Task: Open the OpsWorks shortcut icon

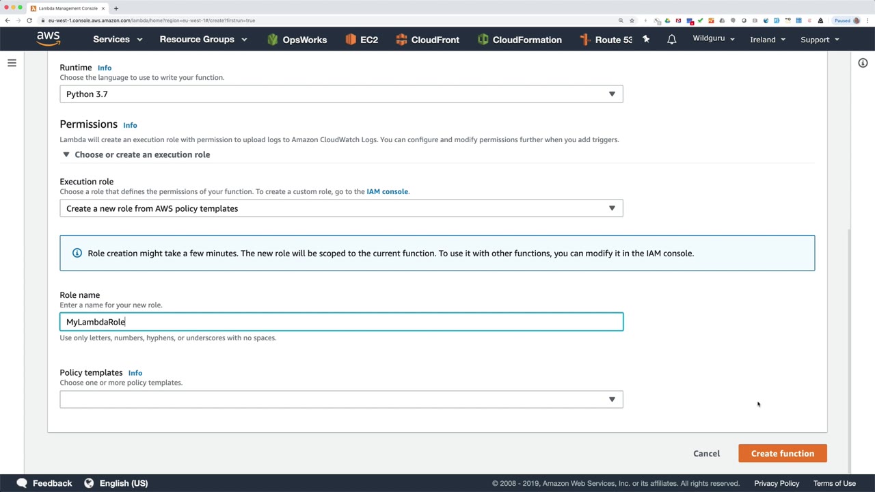Action: 273,40
